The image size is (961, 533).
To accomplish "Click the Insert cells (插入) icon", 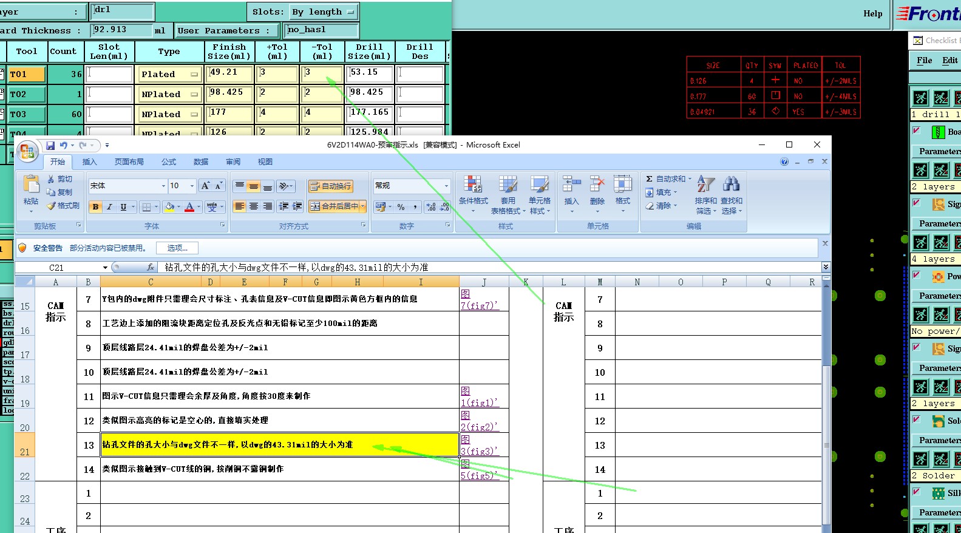I will (x=571, y=185).
